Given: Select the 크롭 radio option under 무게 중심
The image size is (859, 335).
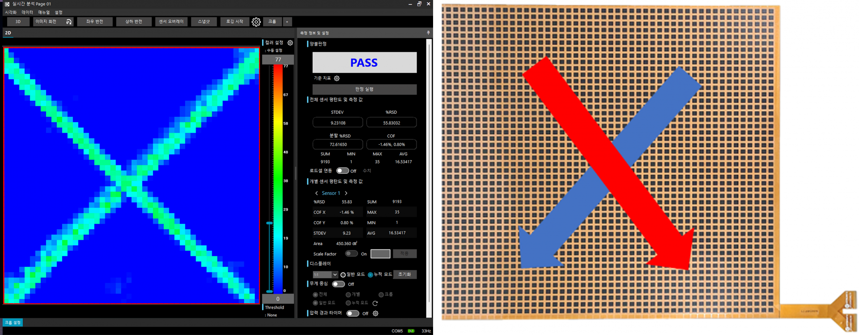Looking at the screenshot, I should (x=381, y=295).
